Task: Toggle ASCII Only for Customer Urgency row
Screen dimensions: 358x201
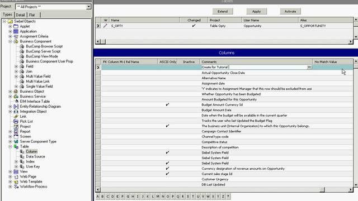Action: coord(167,179)
